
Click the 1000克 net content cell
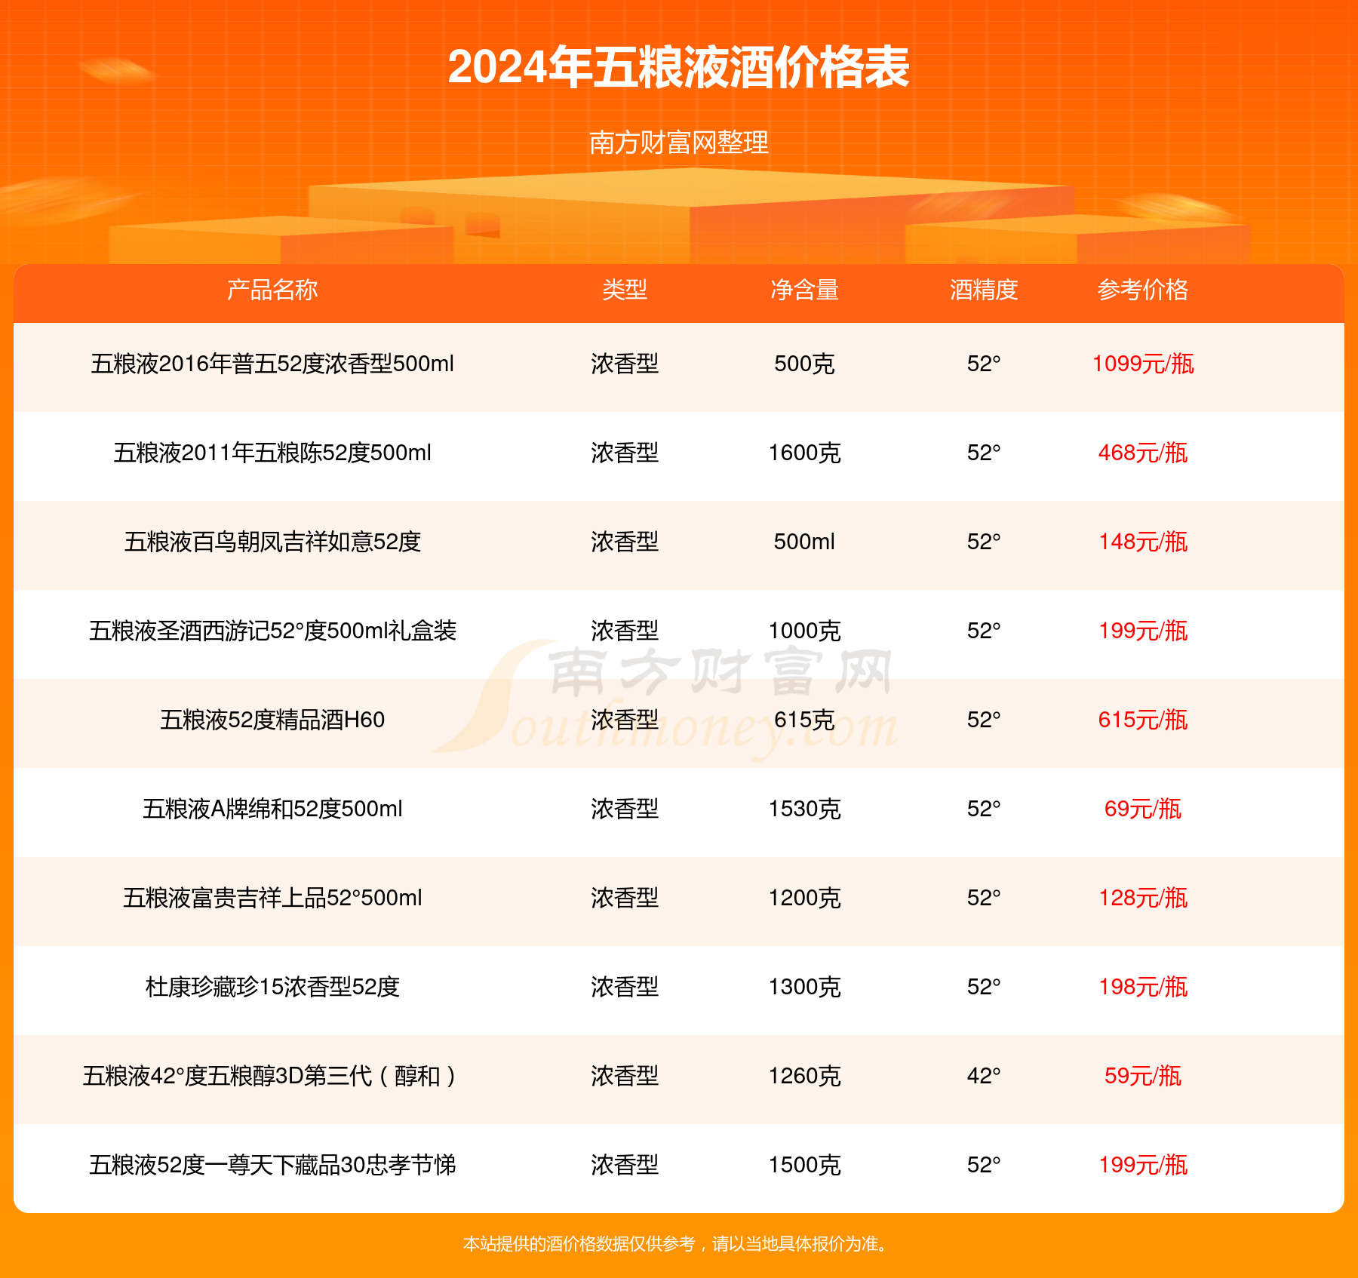coord(804,631)
